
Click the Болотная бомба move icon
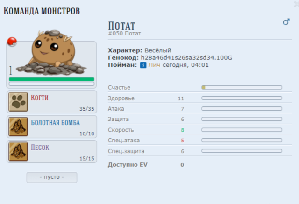click(x=18, y=127)
